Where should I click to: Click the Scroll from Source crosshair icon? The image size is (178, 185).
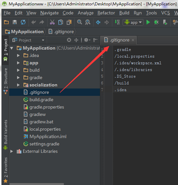point(69,40)
